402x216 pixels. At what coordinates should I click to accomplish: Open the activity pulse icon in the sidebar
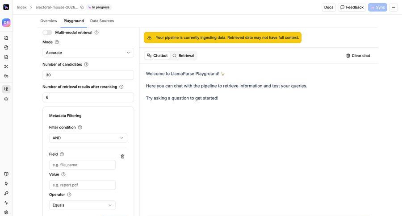click(x=6, y=203)
